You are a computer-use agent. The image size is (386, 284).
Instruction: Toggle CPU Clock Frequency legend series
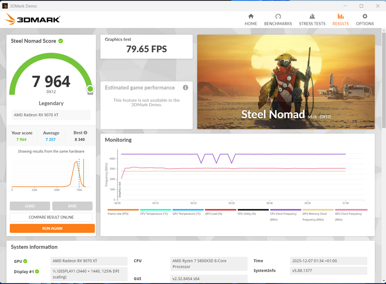click(x=285, y=215)
